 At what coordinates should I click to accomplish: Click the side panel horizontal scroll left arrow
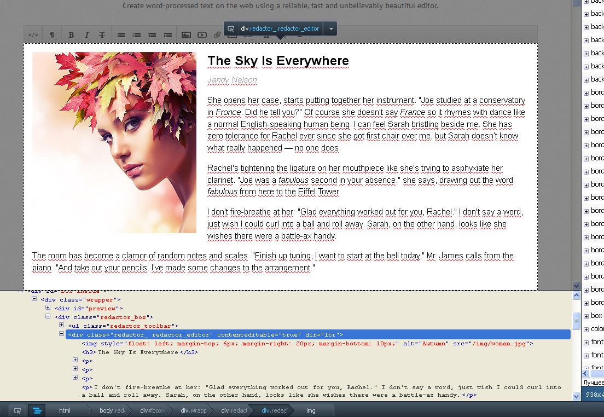click(x=585, y=374)
